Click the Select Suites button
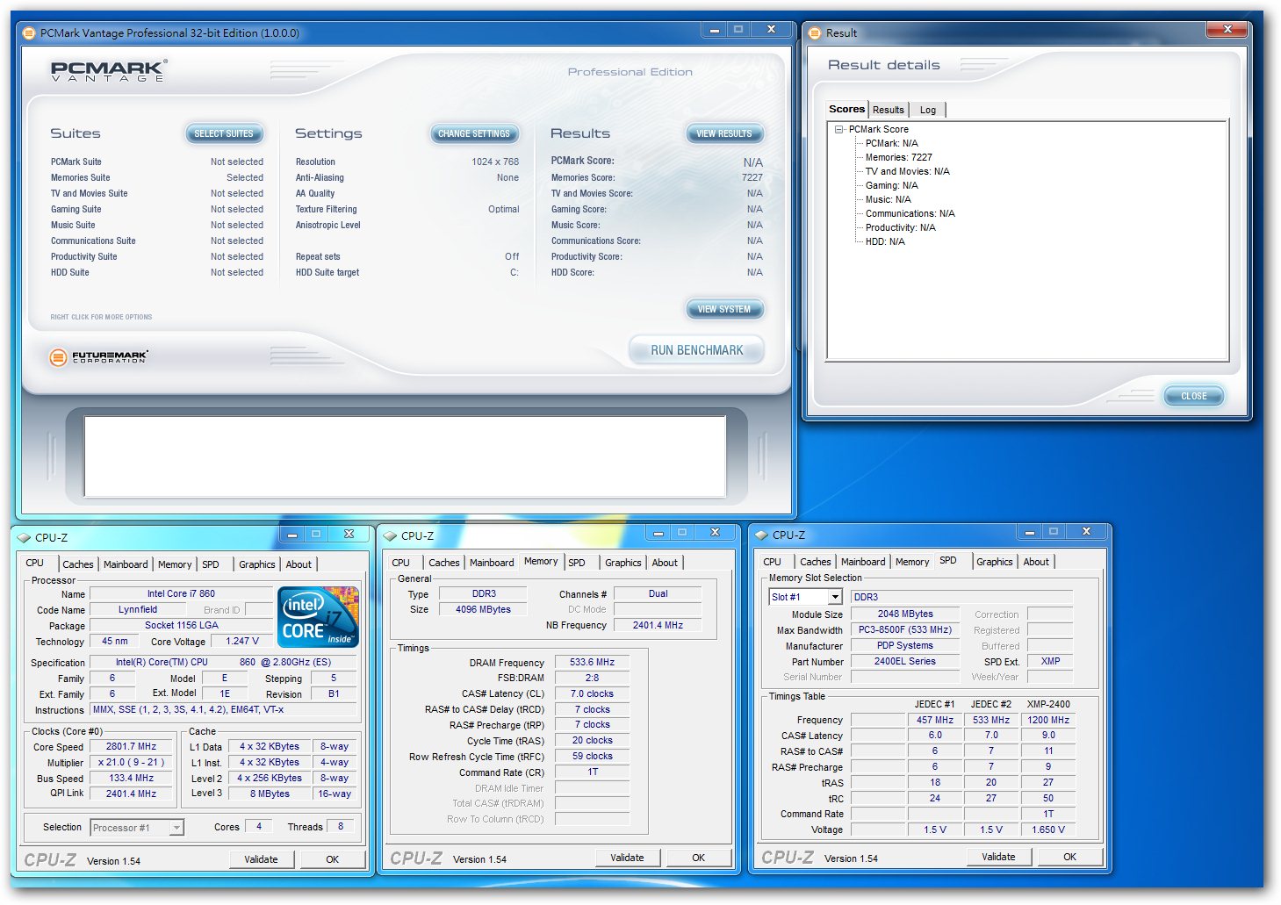The height and width of the screenshot is (905, 1281). (224, 133)
